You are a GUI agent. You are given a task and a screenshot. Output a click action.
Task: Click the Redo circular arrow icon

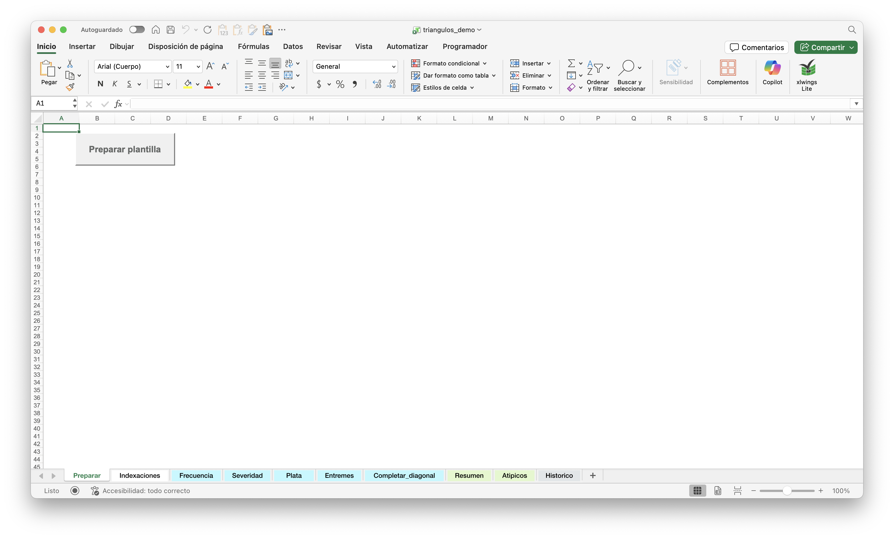coord(208,30)
